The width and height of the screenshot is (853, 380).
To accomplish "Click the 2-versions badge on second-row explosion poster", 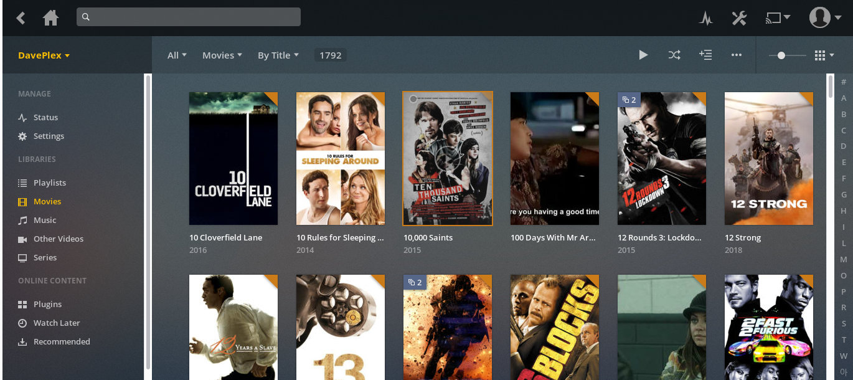I will click(x=415, y=282).
